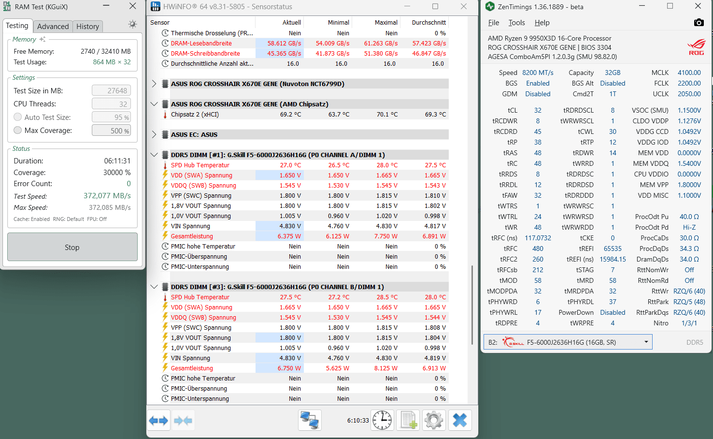
Task: Click the Error Count value 0
Action: [x=129, y=183]
